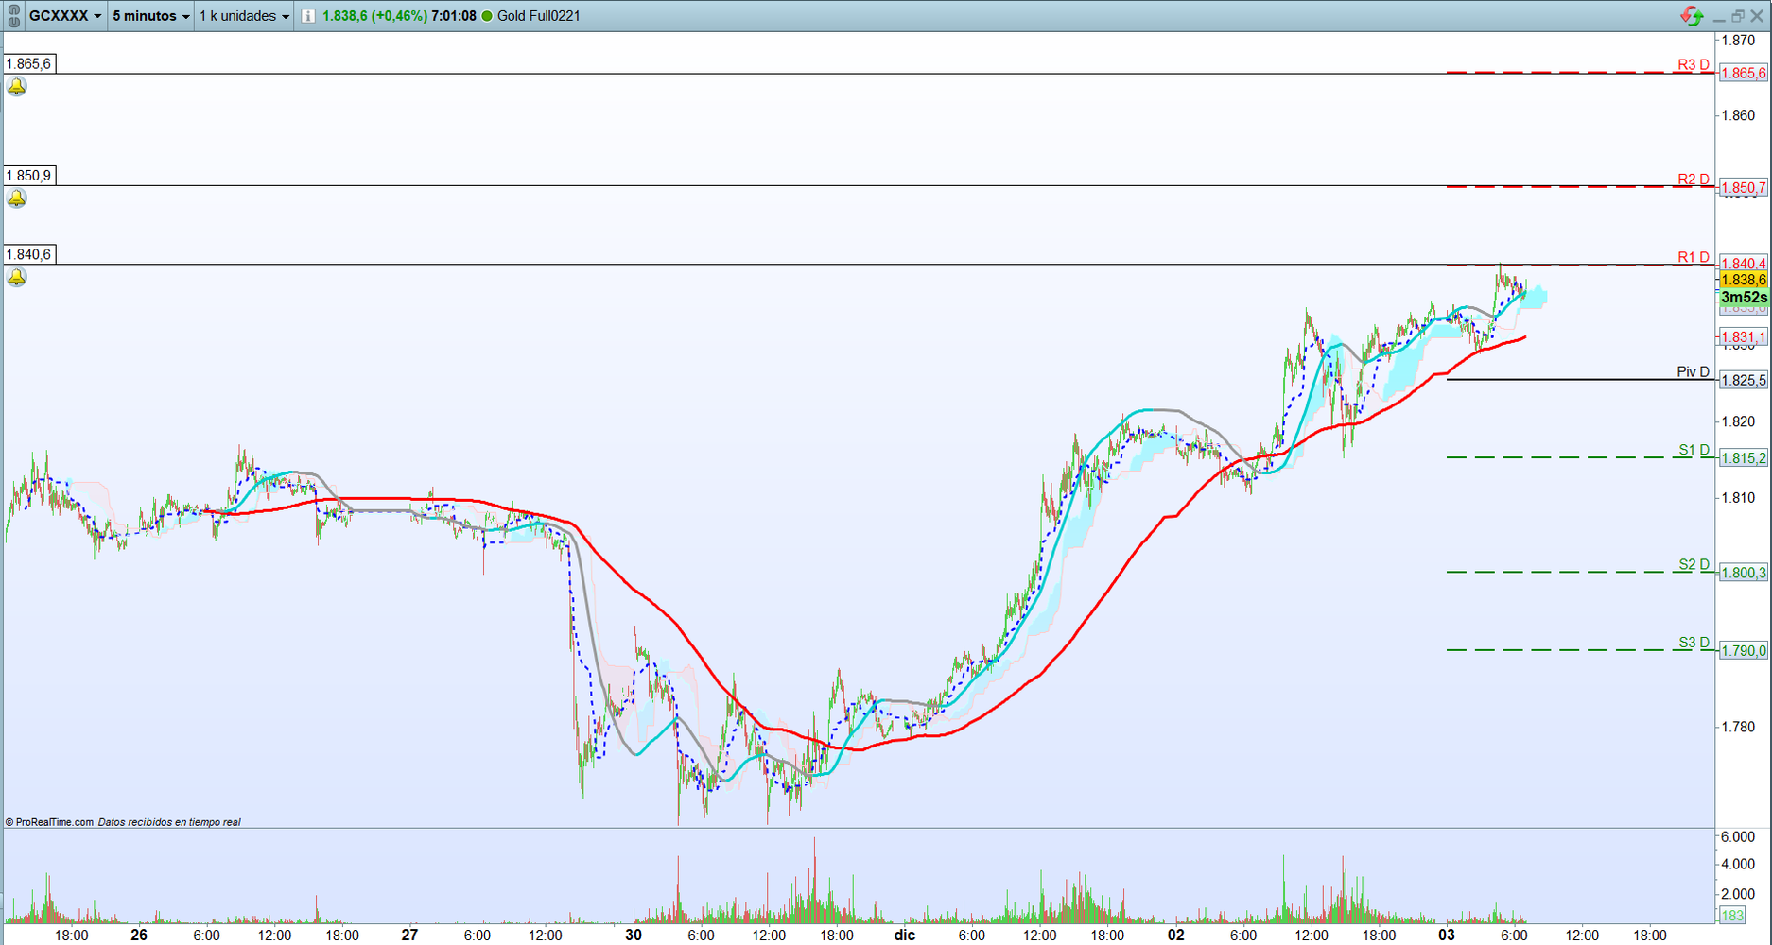Image resolution: width=1772 pixels, height=945 pixels.
Task: Click the 1.831,1 moving average price tag
Action: pos(1744,337)
